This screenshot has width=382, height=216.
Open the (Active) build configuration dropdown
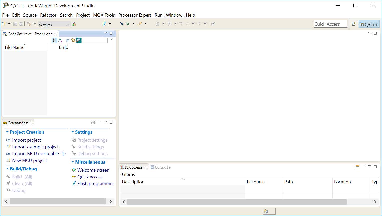[54, 24]
